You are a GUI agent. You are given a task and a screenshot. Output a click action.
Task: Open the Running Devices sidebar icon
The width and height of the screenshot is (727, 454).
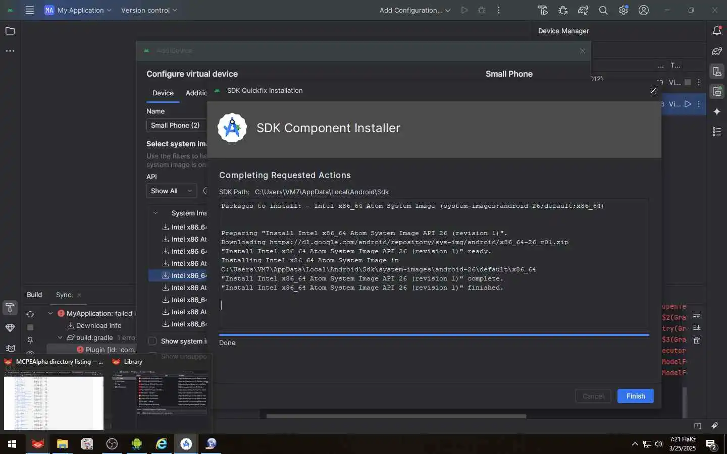(x=717, y=91)
